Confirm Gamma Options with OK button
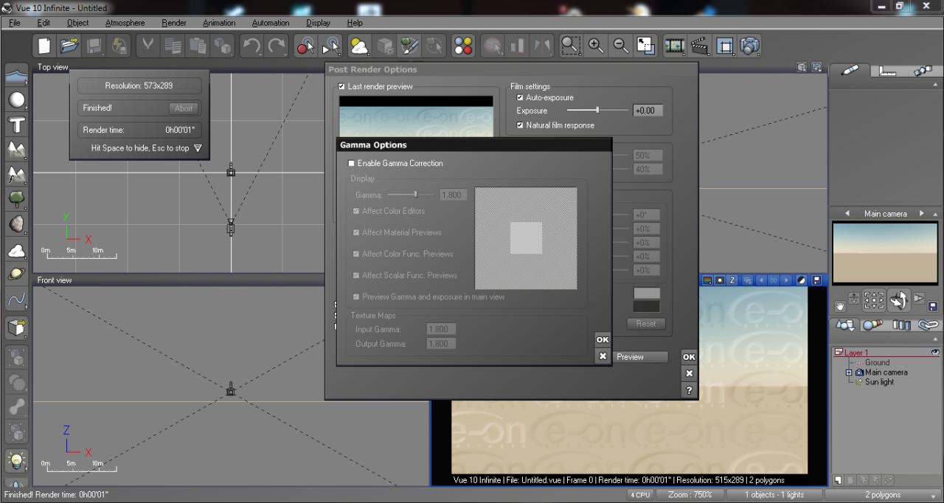This screenshot has height=503, width=944. [x=603, y=339]
